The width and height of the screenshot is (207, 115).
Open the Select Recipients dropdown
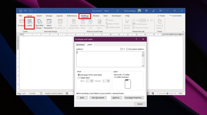pos(49,24)
